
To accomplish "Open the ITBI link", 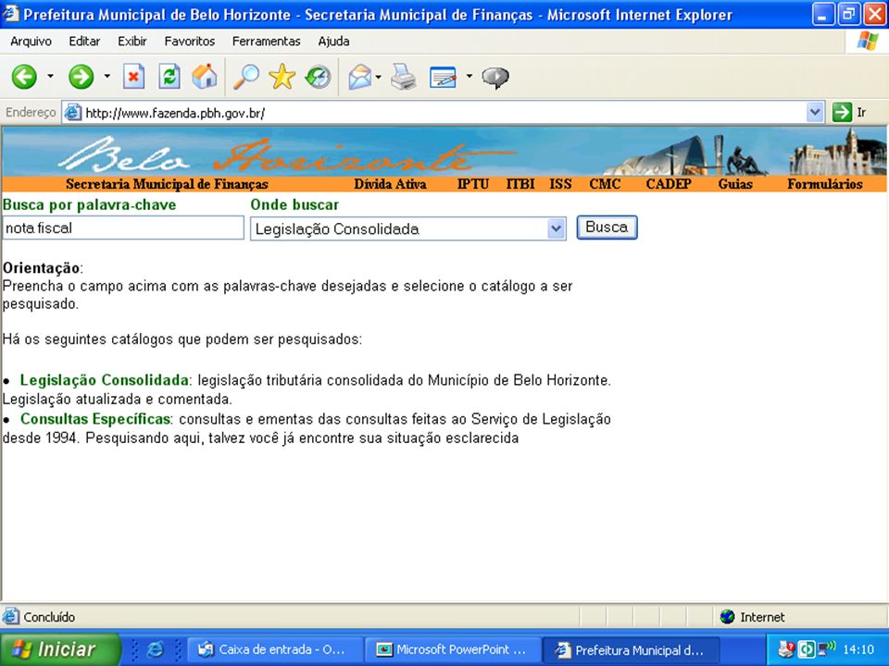I will tap(520, 184).
